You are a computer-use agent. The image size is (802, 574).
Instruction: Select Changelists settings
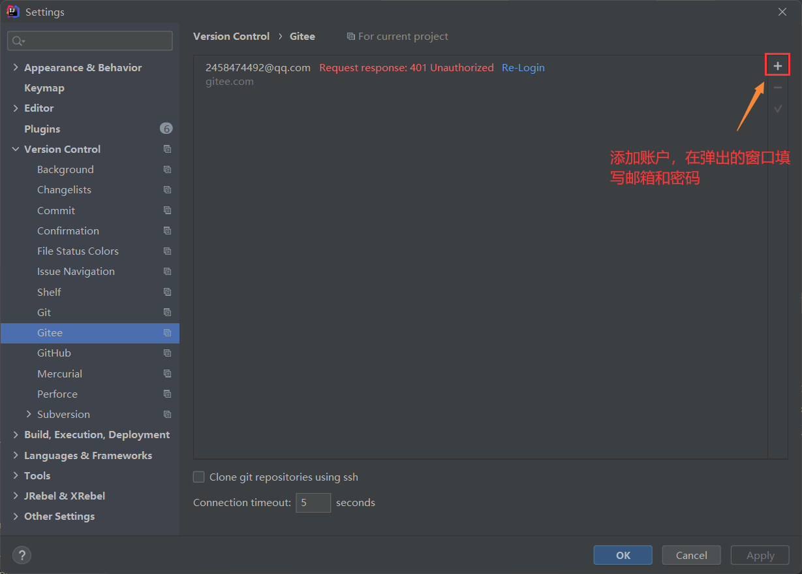(64, 189)
